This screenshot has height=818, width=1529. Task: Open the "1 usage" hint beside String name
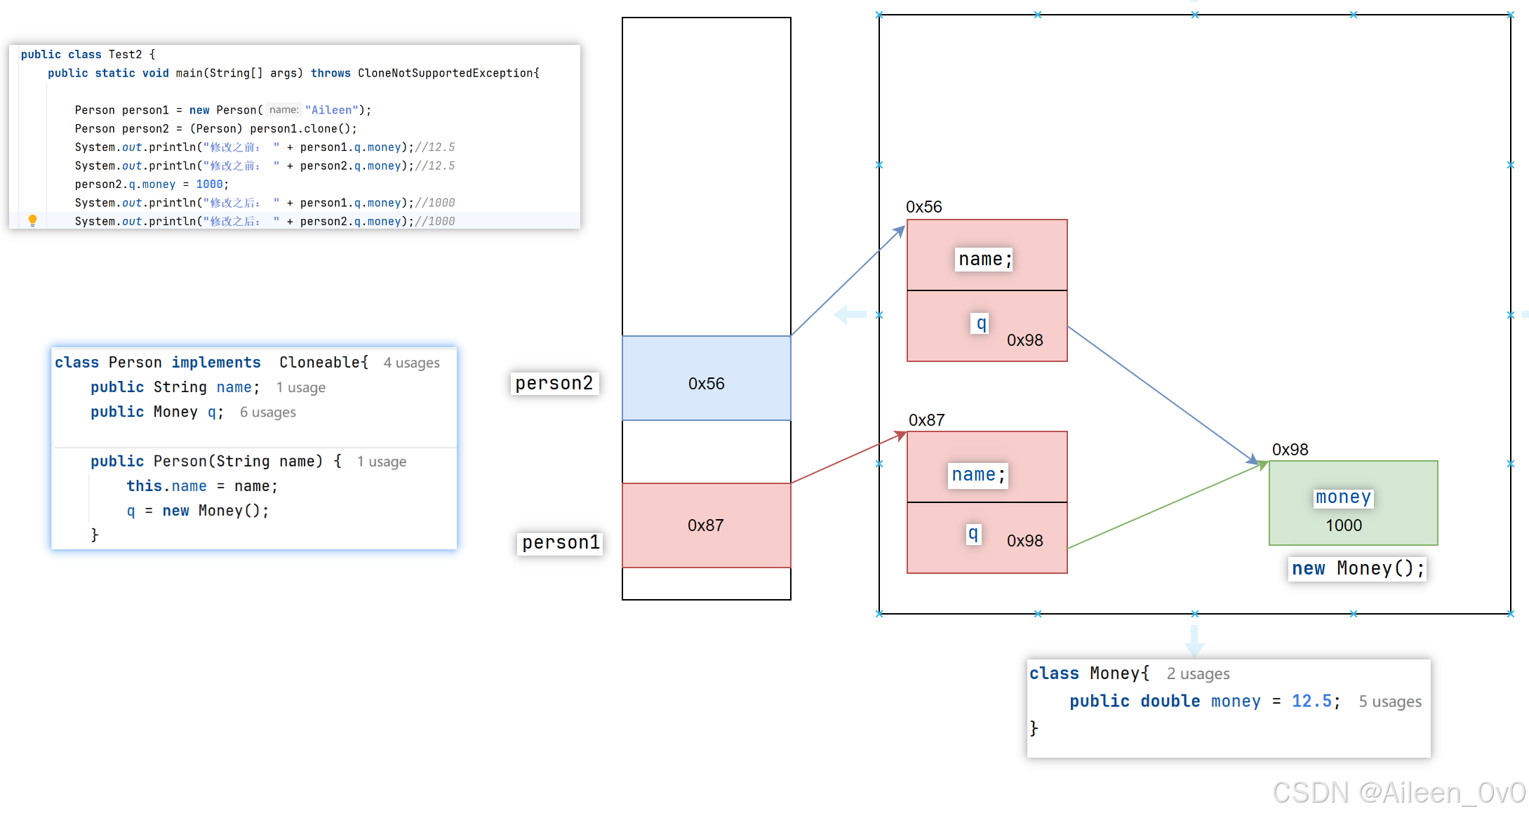click(300, 387)
